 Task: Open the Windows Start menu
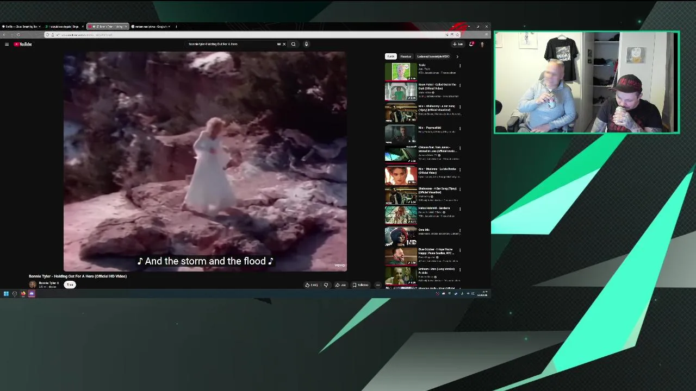click(x=6, y=294)
